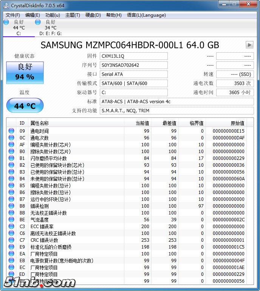Image resolution: width=260 pixels, height=291 pixels.
Task: Click status orb for attribute B1 闪存磨损平均计数
Action: (x=11, y=158)
